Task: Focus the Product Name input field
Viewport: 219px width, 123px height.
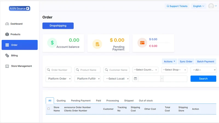Action: 87,70
